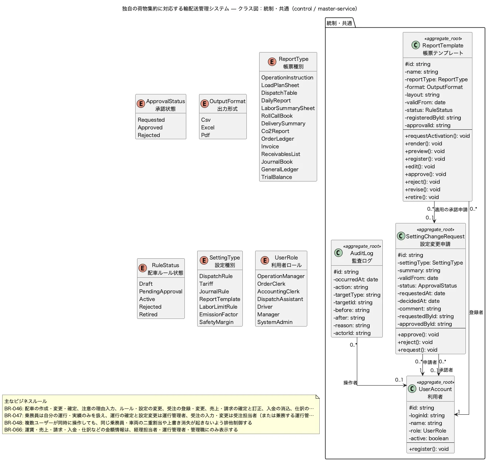Click SafetyMargin in SettingType
Image resolution: width=487 pixels, height=461 pixels.
click(217, 322)
